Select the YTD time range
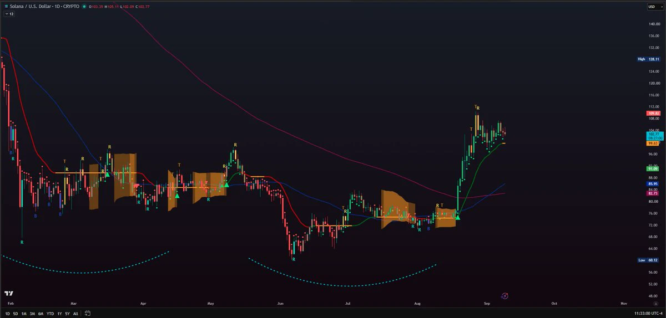666x318 pixels. (x=50, y=314)
